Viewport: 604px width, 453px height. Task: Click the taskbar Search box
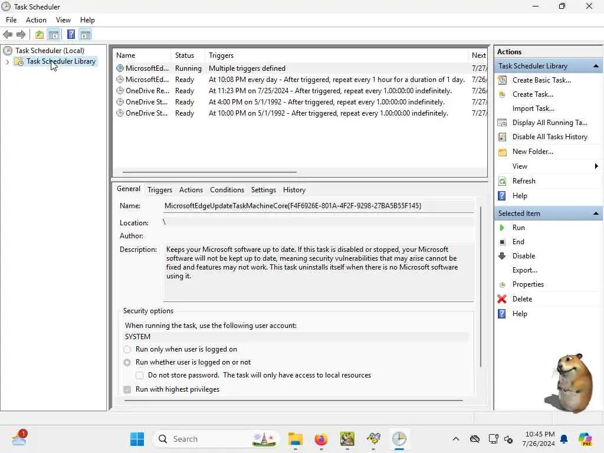point(216,439)
